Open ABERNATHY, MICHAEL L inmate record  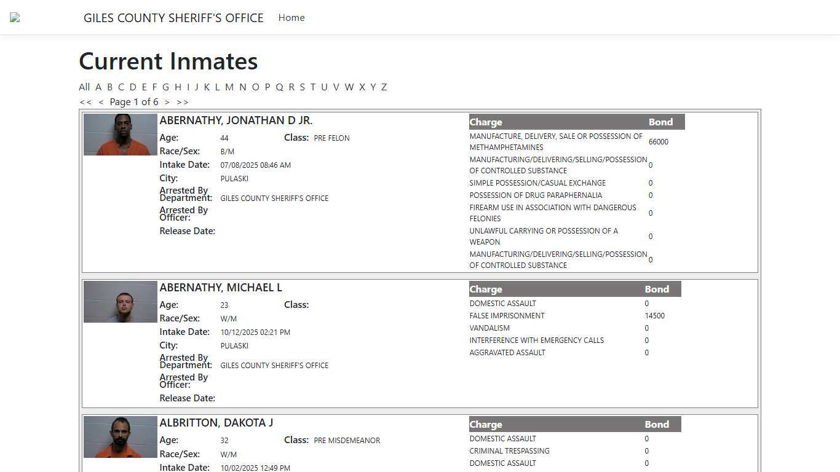click(221, 287)
